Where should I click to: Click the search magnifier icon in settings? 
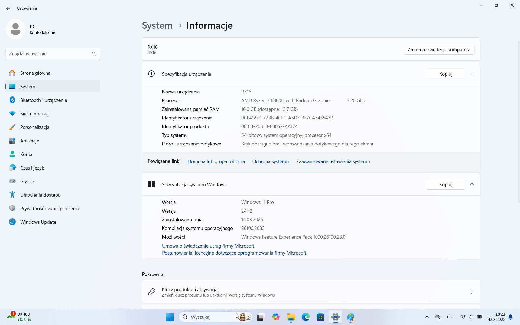click(x=94, y=53)
